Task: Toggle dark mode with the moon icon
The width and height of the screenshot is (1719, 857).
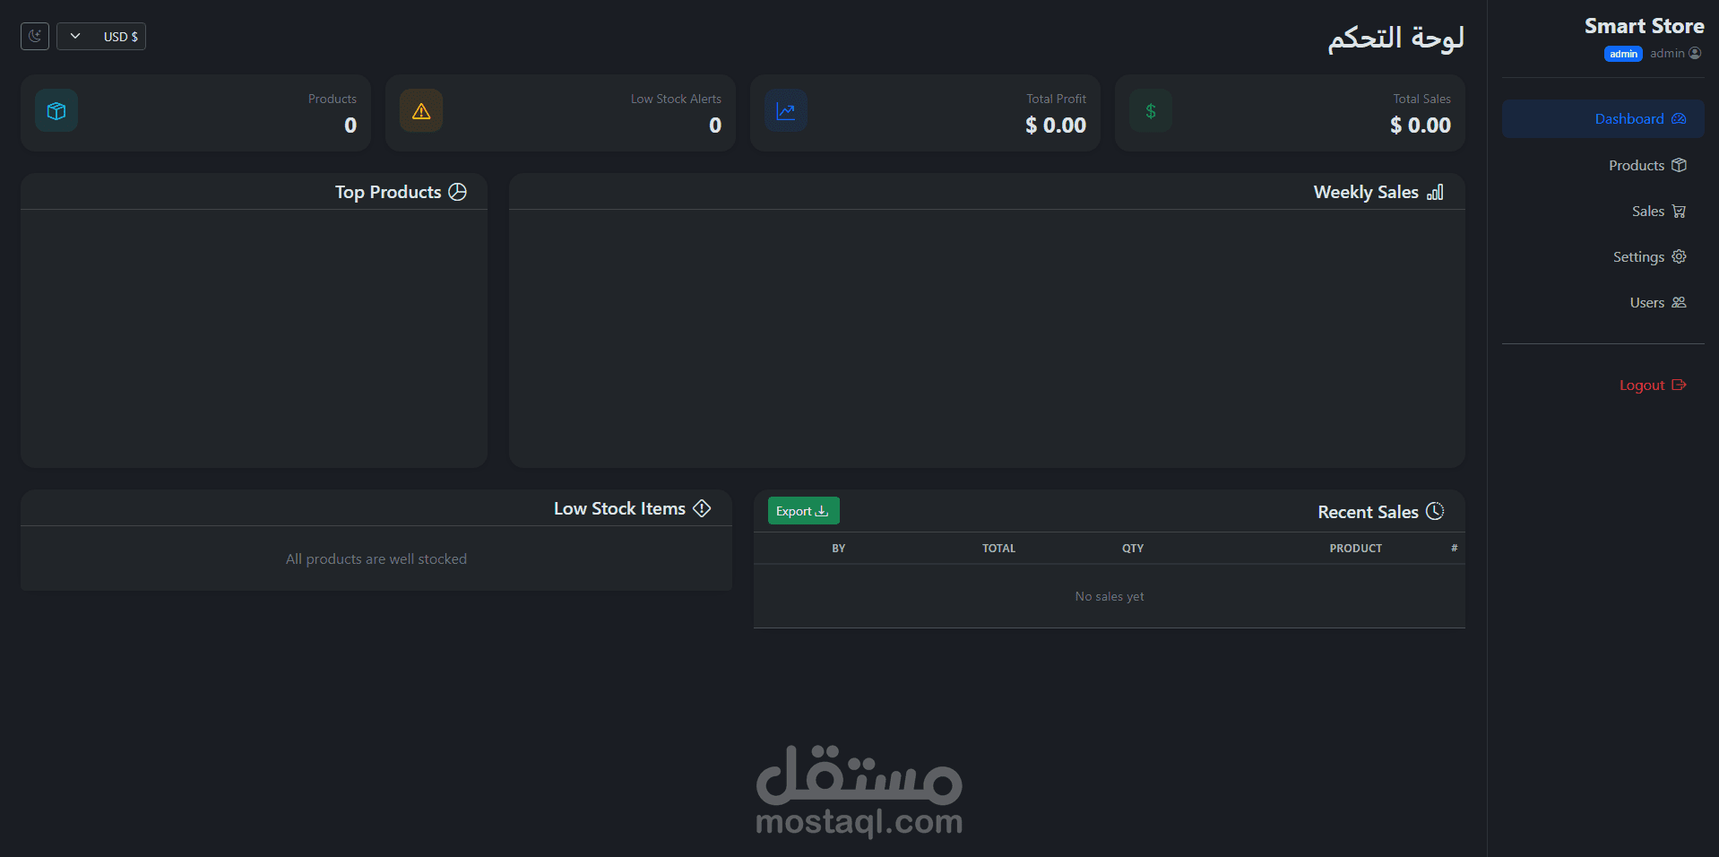Action: tap(33, 36)
